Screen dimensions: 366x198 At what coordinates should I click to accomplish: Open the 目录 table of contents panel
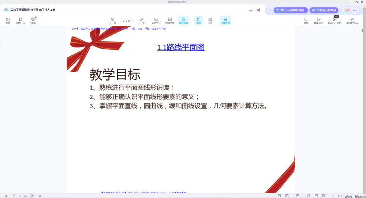(8, 20)
